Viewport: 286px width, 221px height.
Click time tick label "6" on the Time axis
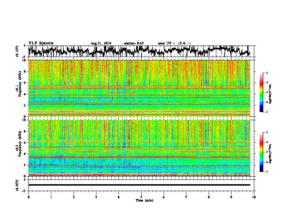point(164,197)
